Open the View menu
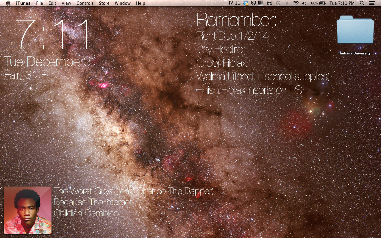Screen dimensions: 381x238 (66, 3)
